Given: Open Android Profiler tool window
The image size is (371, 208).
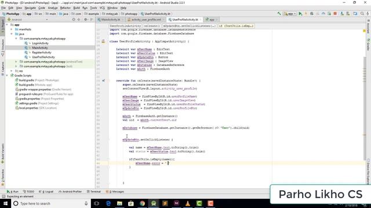Looking at the screenshot, I should point(70,191).
